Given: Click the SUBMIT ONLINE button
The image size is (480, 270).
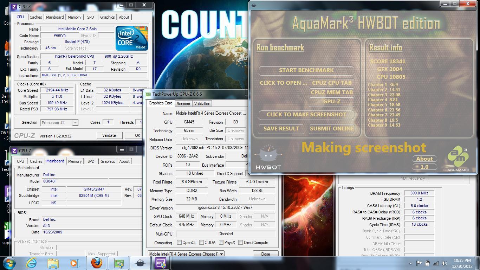Looking at the screenshot, I should (x=332, y=129).
